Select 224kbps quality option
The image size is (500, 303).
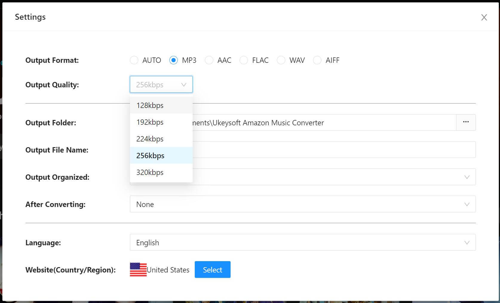point(150,139)
